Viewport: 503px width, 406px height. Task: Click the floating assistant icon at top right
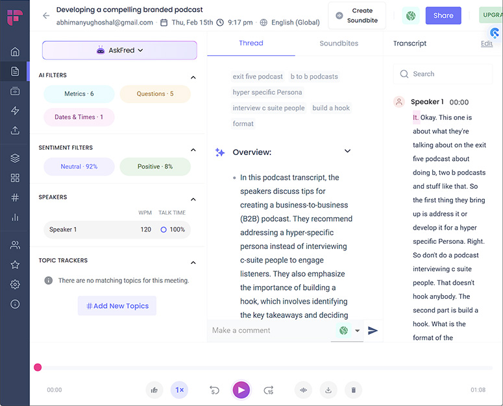495,33
